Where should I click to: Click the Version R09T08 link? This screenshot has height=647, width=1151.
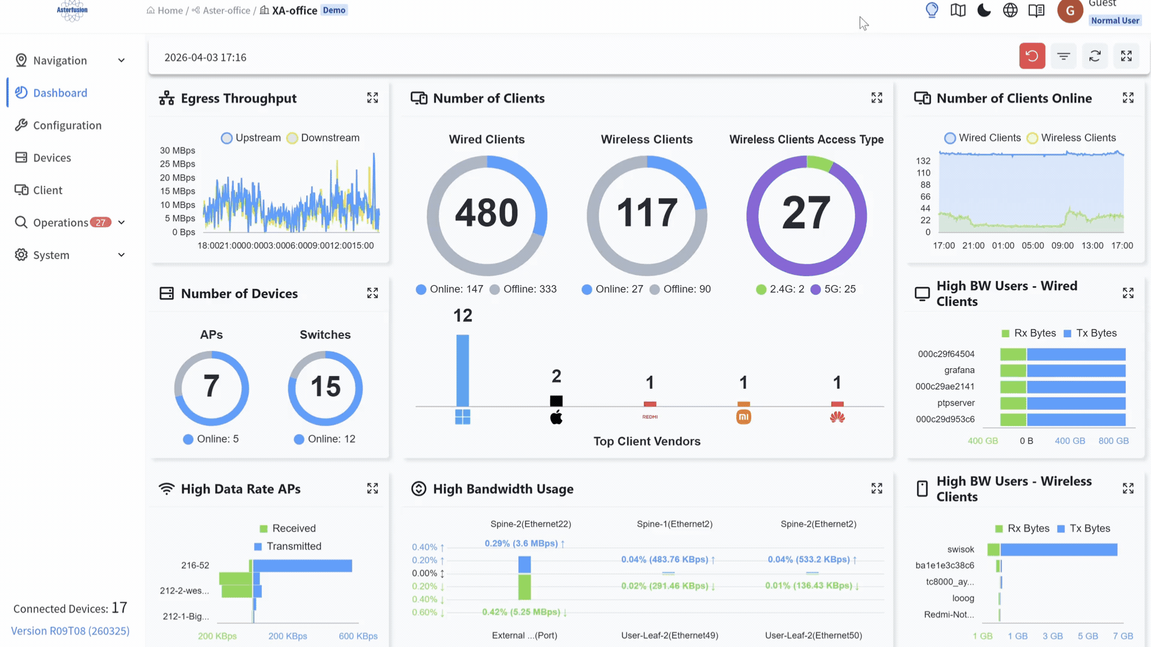tap(70, 631)
